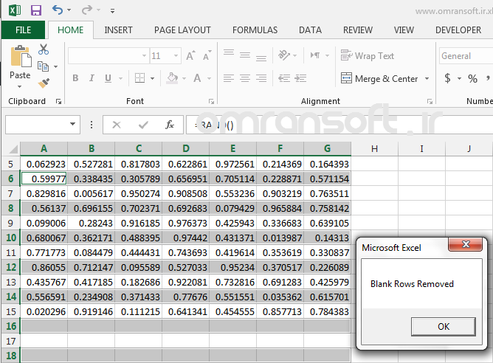The height and width of the screenshot is (363, 493).
Task: Switch to the DATA tab
Action: point(310,30)
